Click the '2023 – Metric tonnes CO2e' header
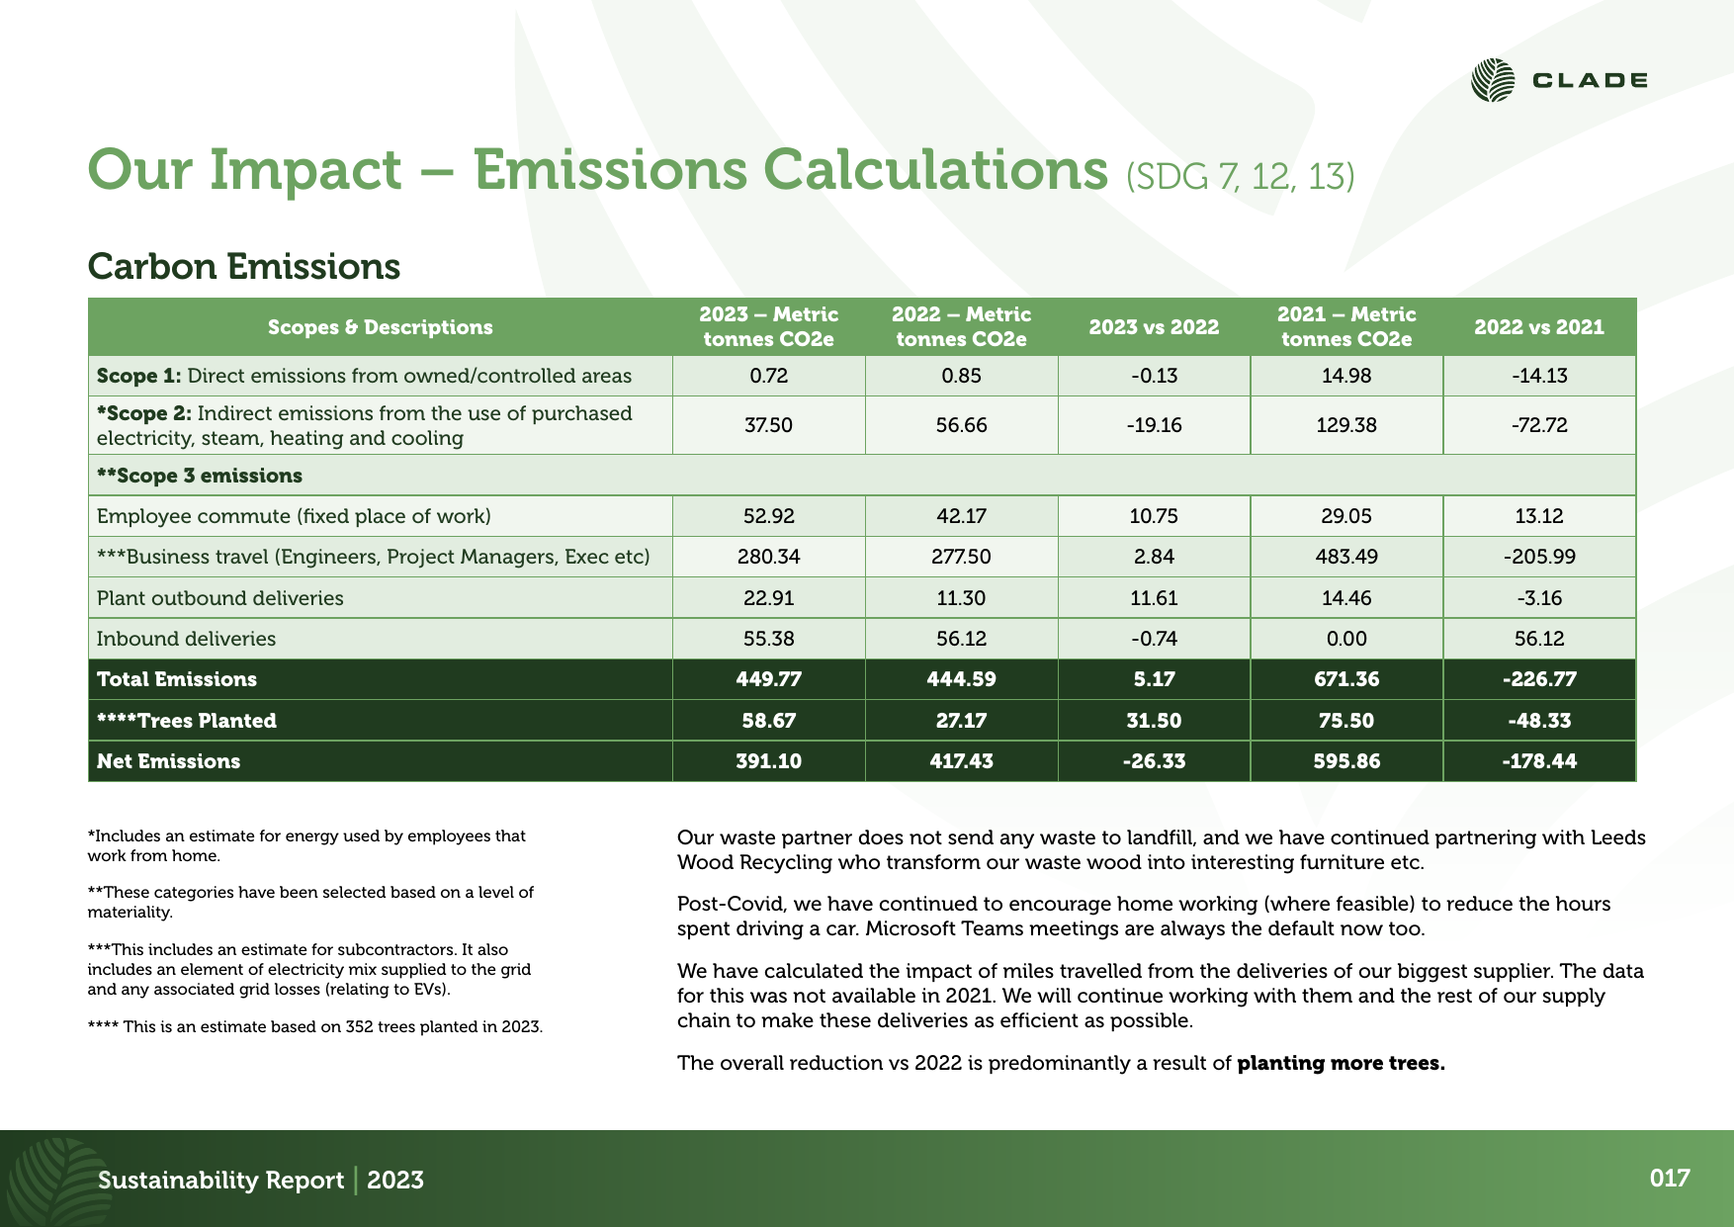 pyautogui.click(x=768, y=327)
